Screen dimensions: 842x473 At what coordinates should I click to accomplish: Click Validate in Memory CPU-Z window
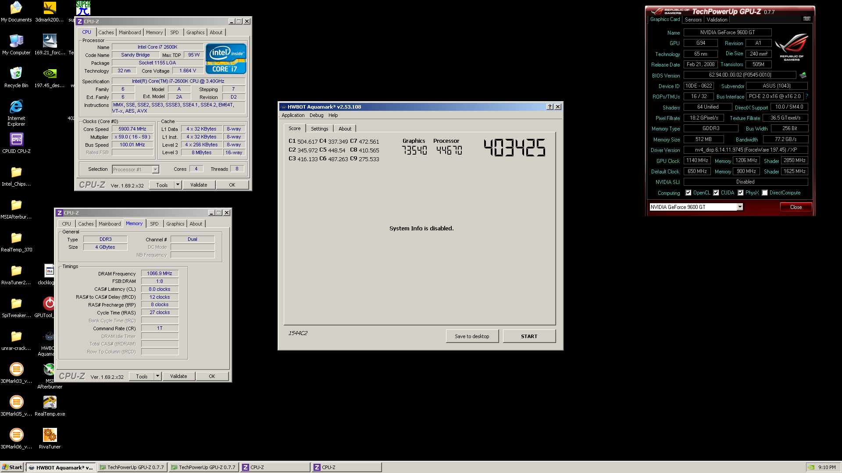178,376
